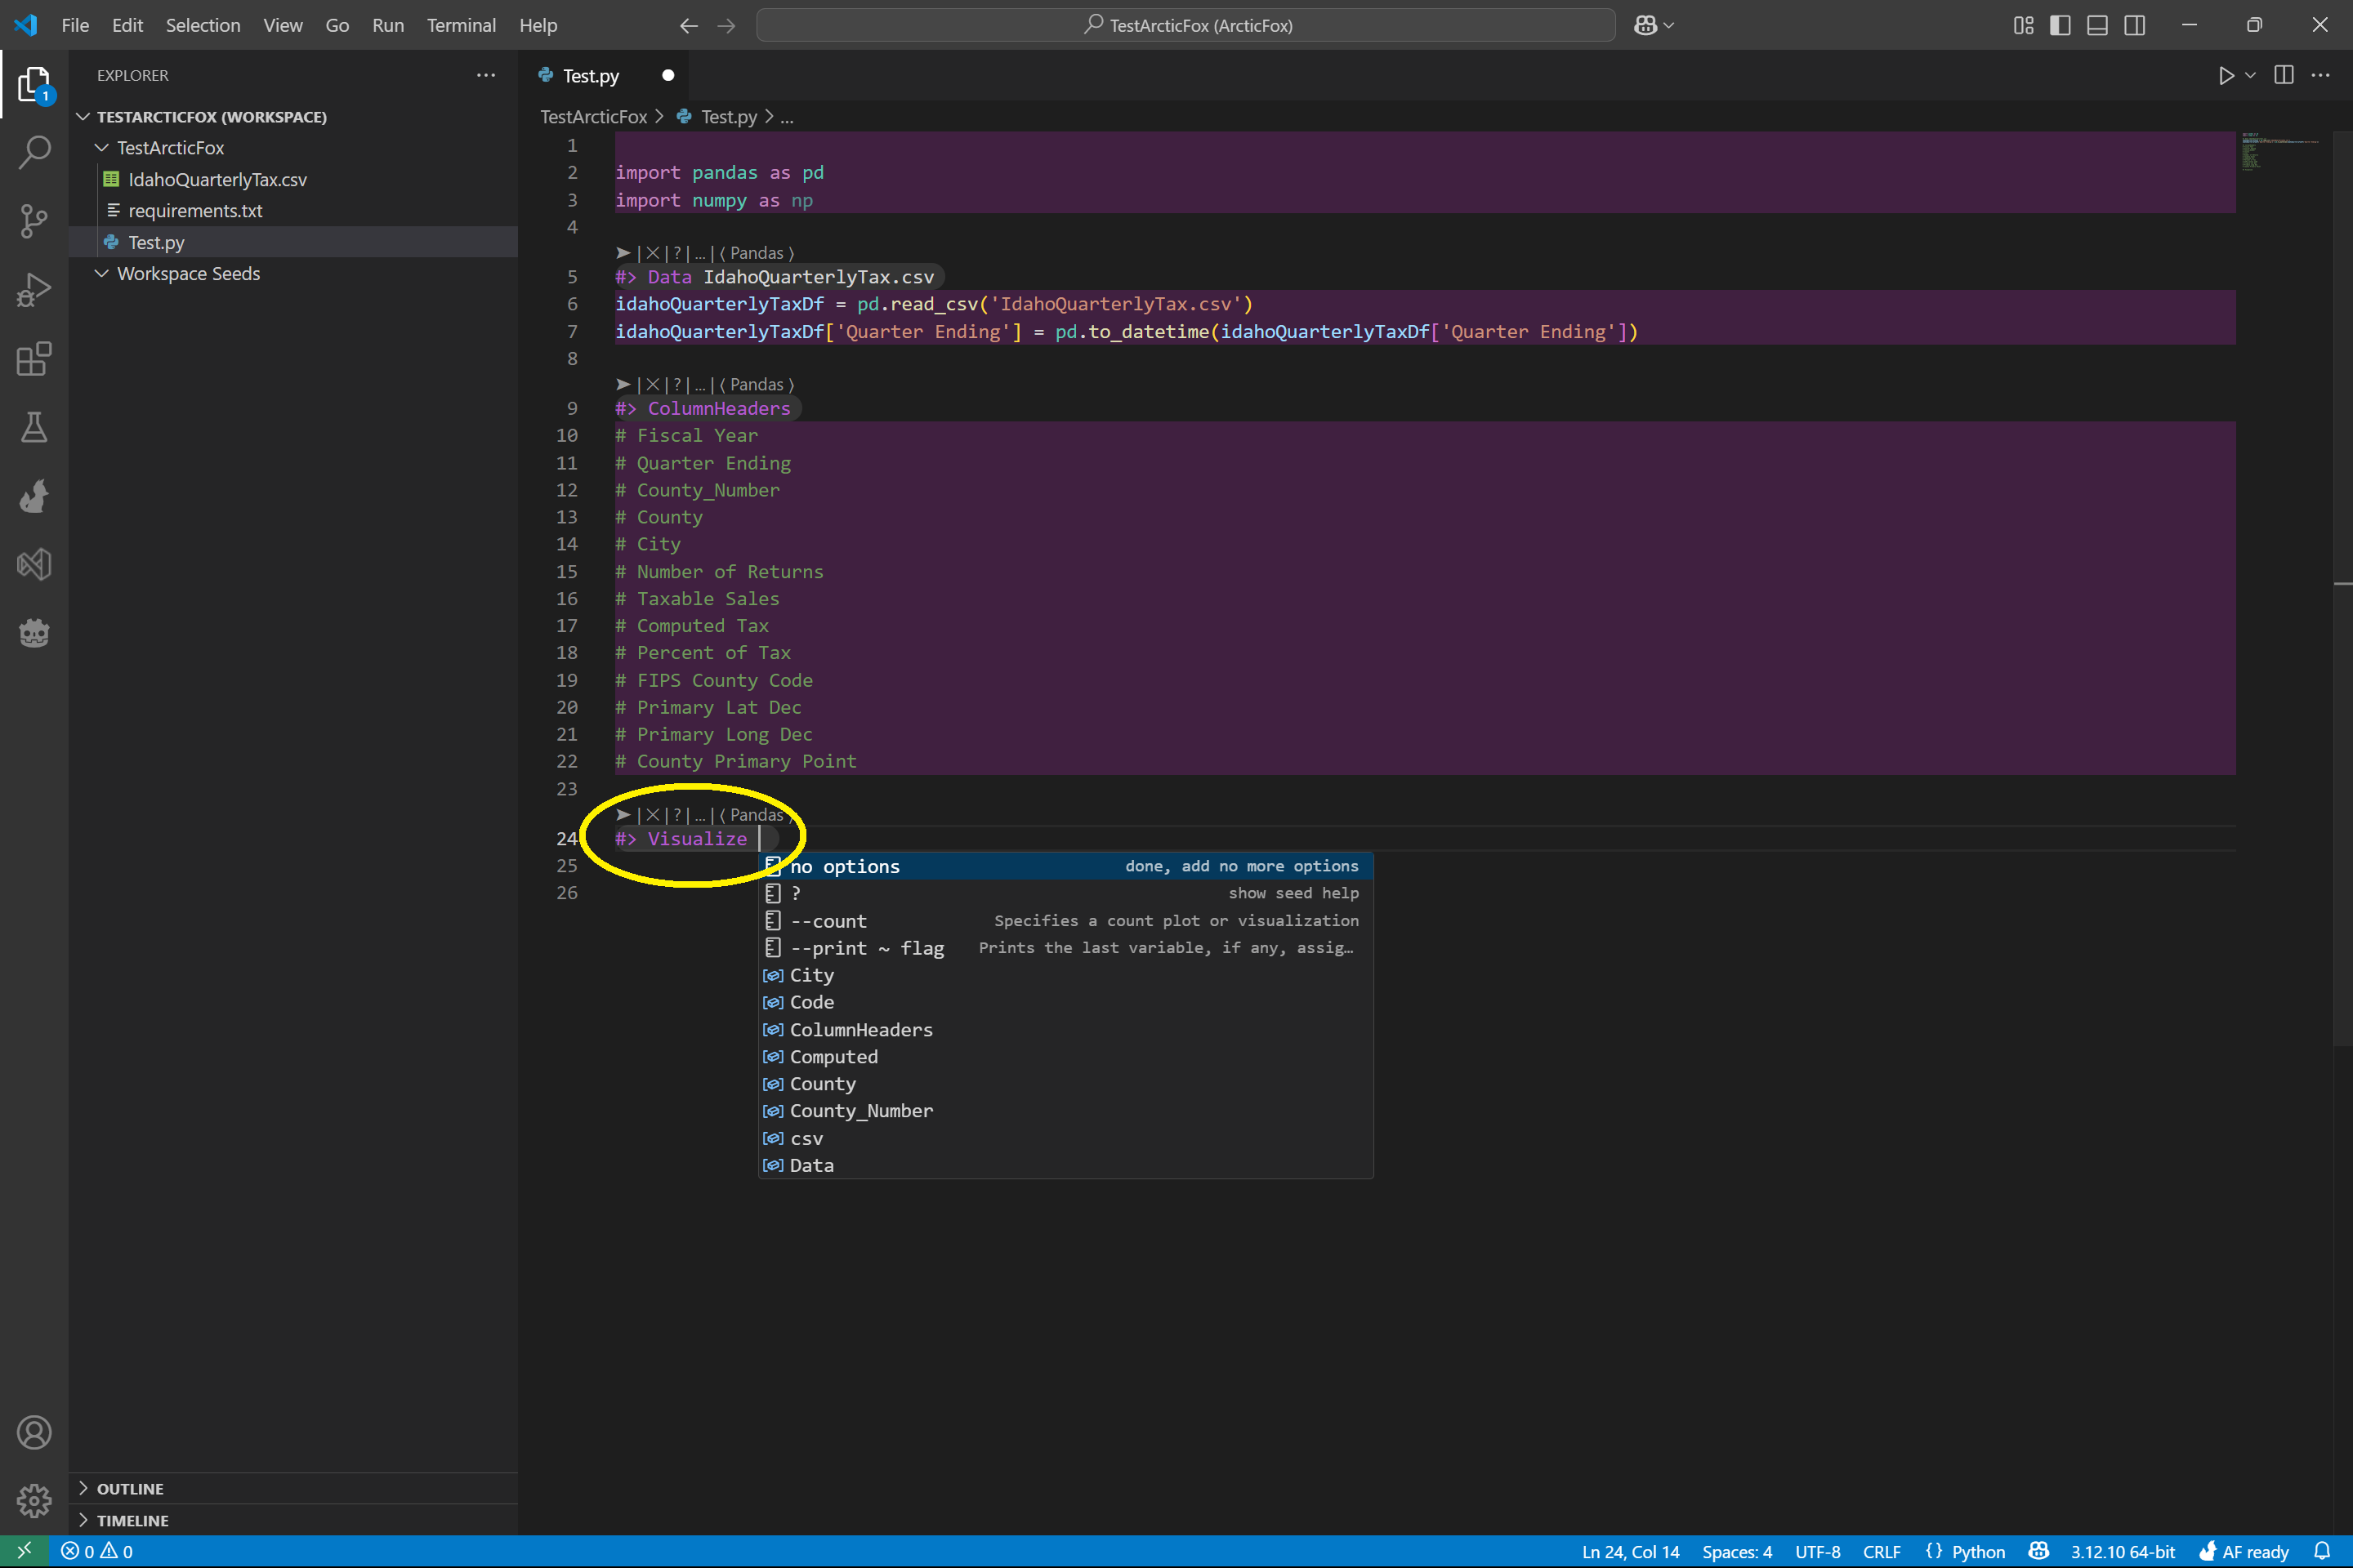Image resolution: width=2353 pixels, height=1568 pixels.
Task: Click the TestArcticFox command center search box
Action: 1185,25
